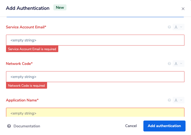Click the Add authentication button
191x135 pixels.
[164, 126]
